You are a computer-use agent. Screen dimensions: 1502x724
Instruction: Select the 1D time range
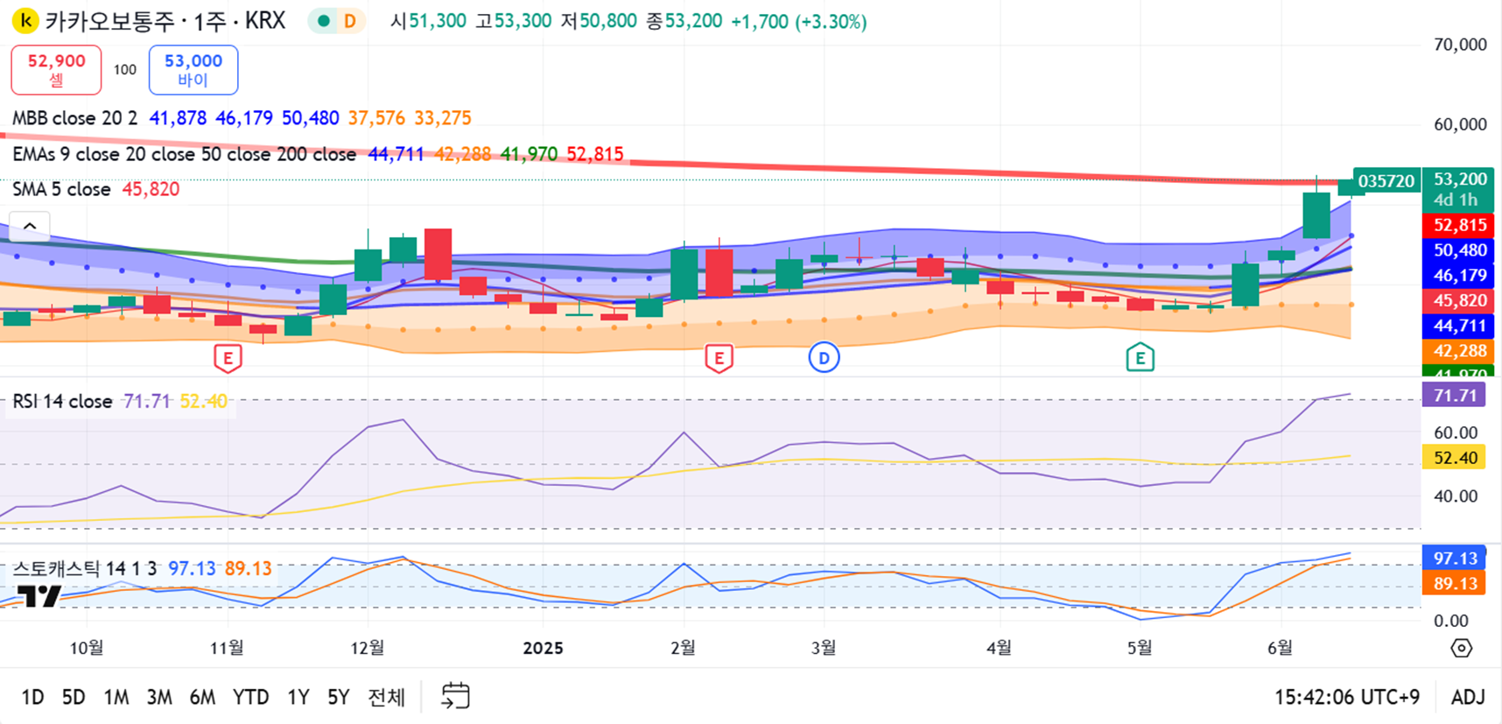32,697
